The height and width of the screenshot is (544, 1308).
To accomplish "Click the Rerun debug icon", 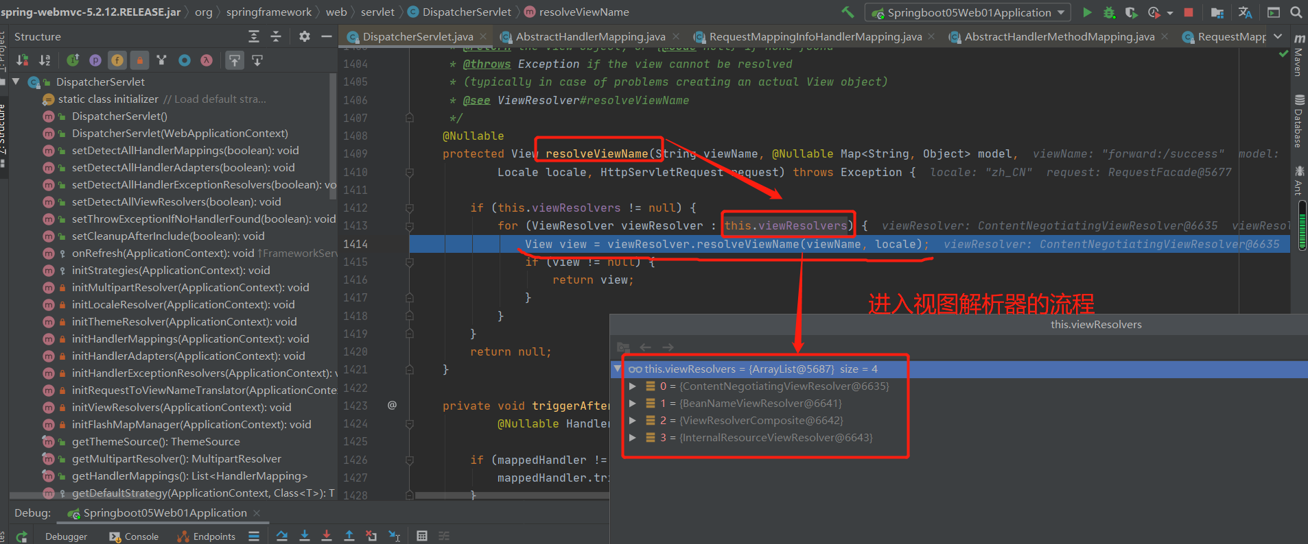I will (22, 536).
